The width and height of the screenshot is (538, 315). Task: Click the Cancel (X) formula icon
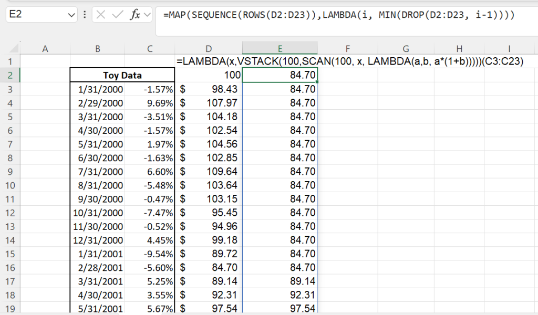pos(101,15)
